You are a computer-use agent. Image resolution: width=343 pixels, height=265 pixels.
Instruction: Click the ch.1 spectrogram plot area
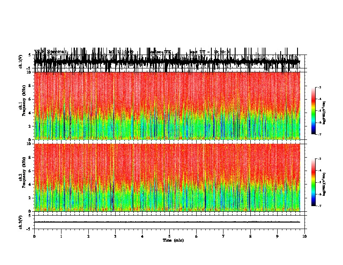pyautogui.click(x=167, y=106)
